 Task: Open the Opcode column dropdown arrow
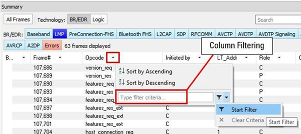(x=113, y=57)
